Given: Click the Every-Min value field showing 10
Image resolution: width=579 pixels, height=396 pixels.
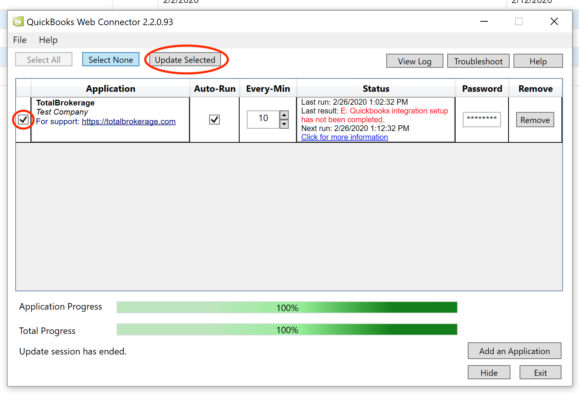Looking at the screenshot, I should (x=263, y=119).
